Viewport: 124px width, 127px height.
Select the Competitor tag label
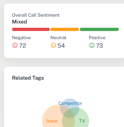point(70,103)
